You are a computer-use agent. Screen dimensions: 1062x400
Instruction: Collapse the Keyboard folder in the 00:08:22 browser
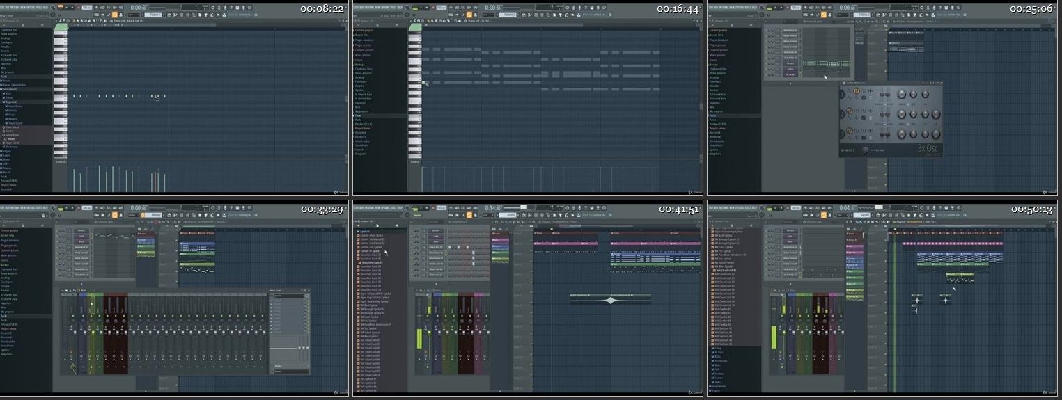(x=11, y=102)
